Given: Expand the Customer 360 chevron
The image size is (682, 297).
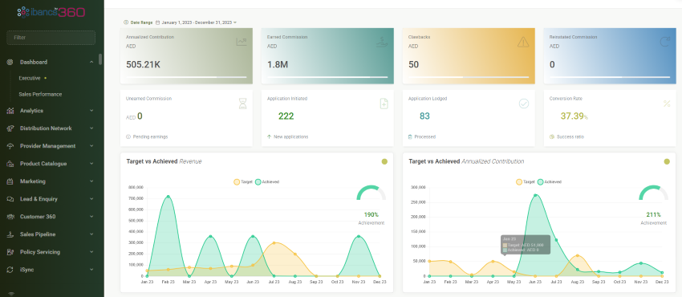Looking at the screenshot, I should coord(91,217).
